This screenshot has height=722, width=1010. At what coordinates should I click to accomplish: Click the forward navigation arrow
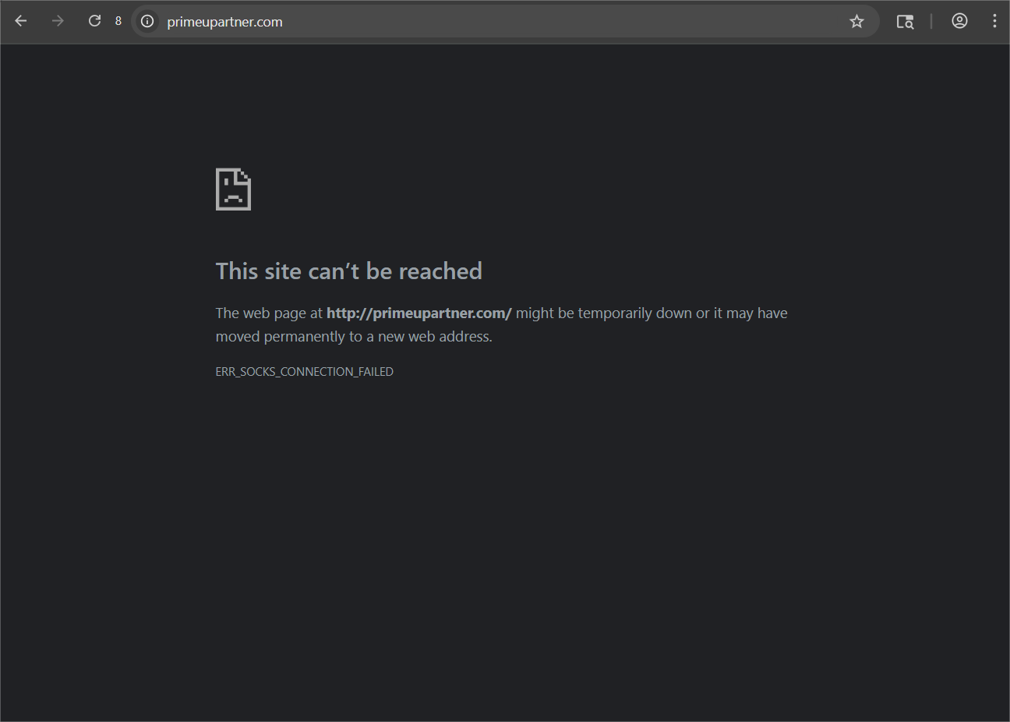click(x=58, y=21)
